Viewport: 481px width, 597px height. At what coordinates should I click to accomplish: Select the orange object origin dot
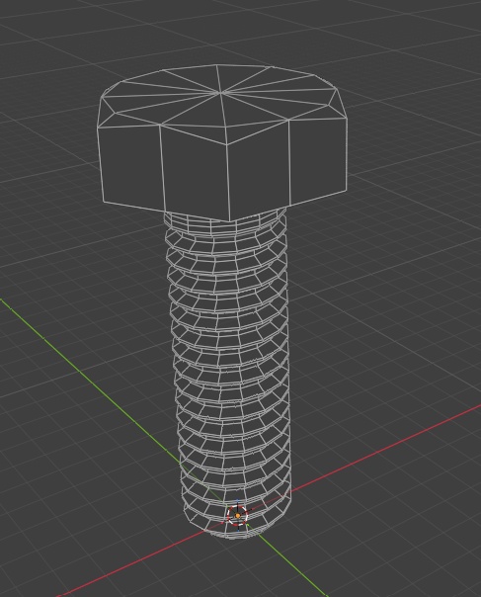pos(238,516)
